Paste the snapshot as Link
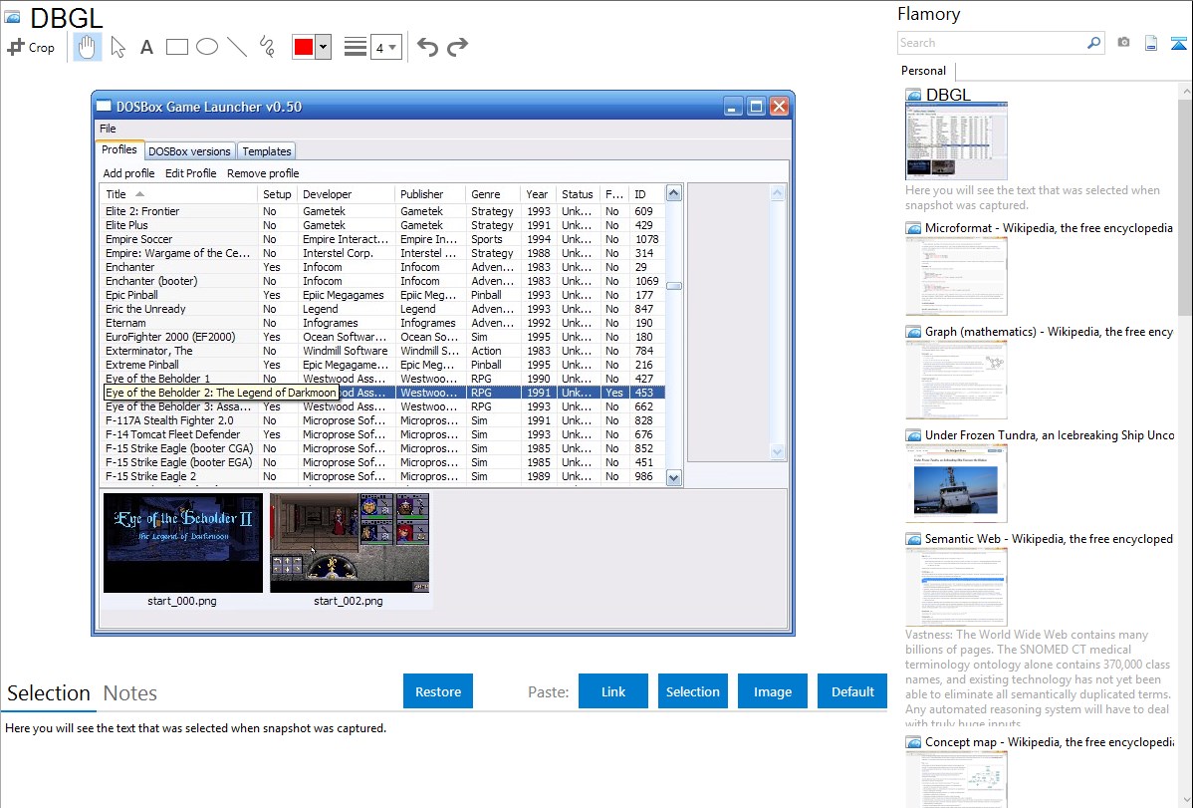The image size is (1193, 808). (613, 691)
